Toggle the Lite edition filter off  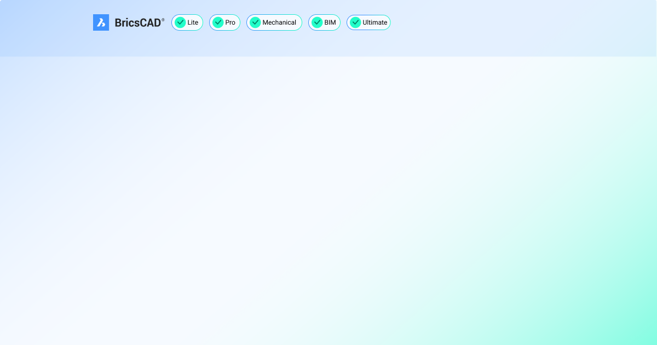pos(187,22)
